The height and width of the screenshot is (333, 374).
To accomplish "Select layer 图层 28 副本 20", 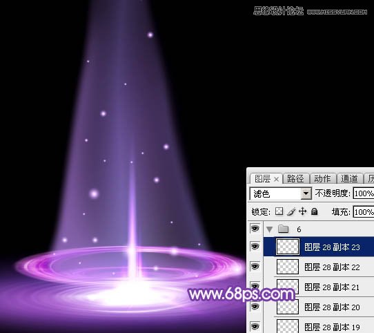I will pyautogui.click(x=319, y=307).
